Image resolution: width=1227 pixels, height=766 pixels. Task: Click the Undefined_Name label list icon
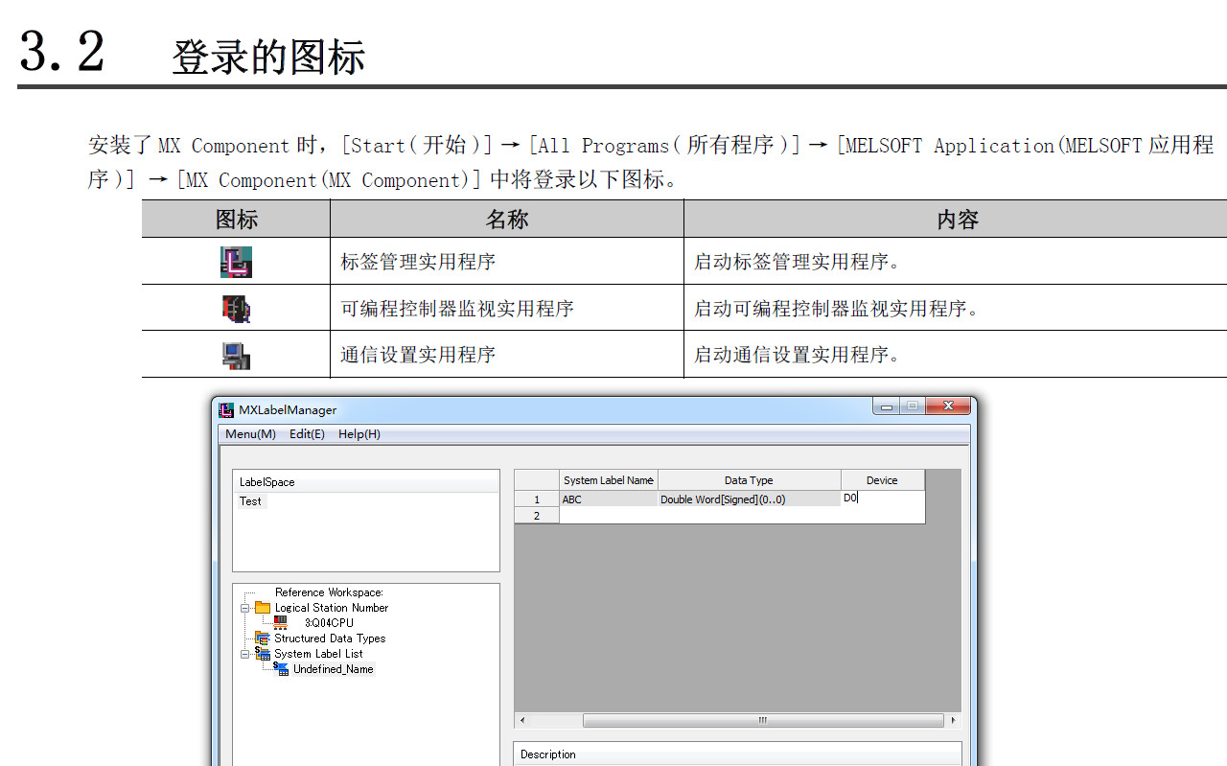click(x=281, y=669)
